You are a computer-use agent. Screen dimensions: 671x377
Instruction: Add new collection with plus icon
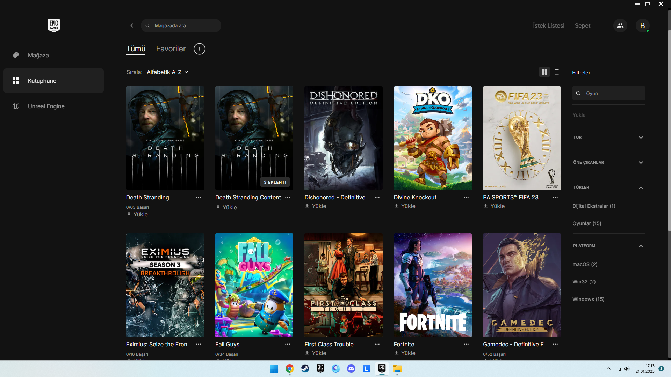click(x=200, y=49)
